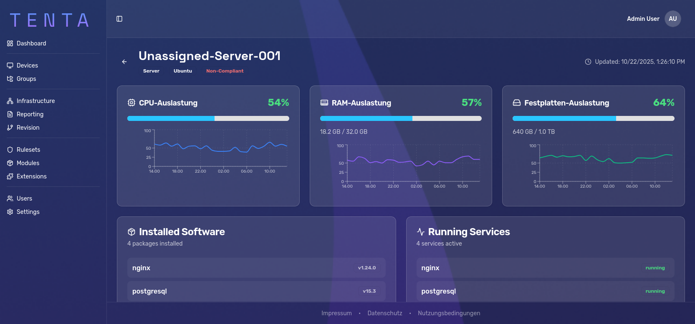The height and width of the screenshot is (324, 695).
Task: Click the Rulesets shield icon
Action: 10,150
